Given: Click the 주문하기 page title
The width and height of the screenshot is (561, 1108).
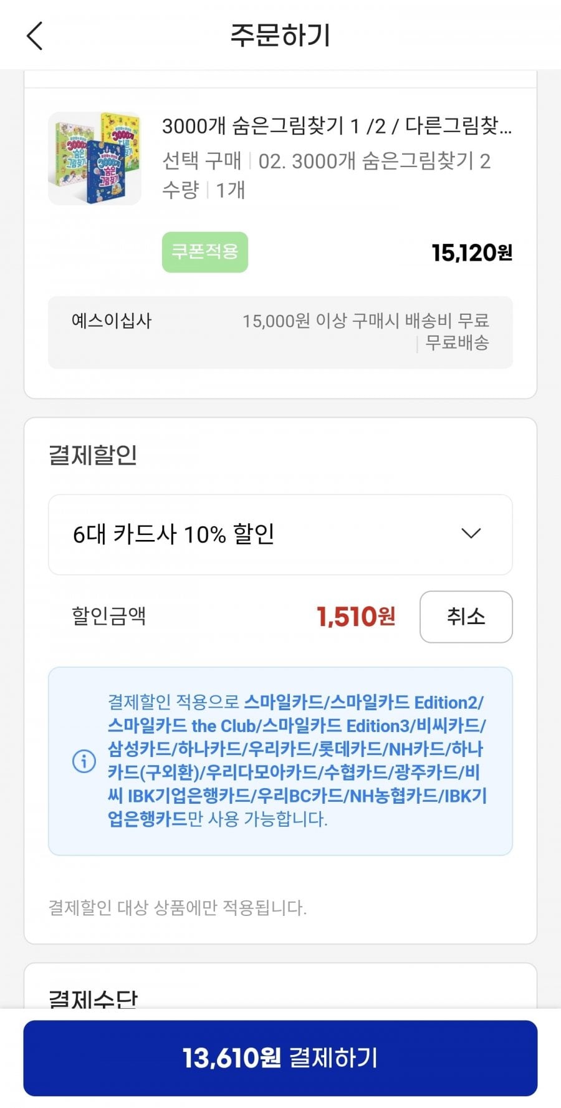Looking at the screenshot, I should pos(280,36).
